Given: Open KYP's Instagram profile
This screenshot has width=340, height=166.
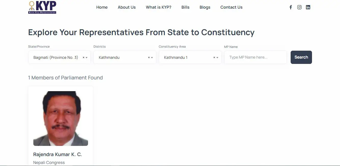Looking at the screenshot, I should tap(299, 7).
